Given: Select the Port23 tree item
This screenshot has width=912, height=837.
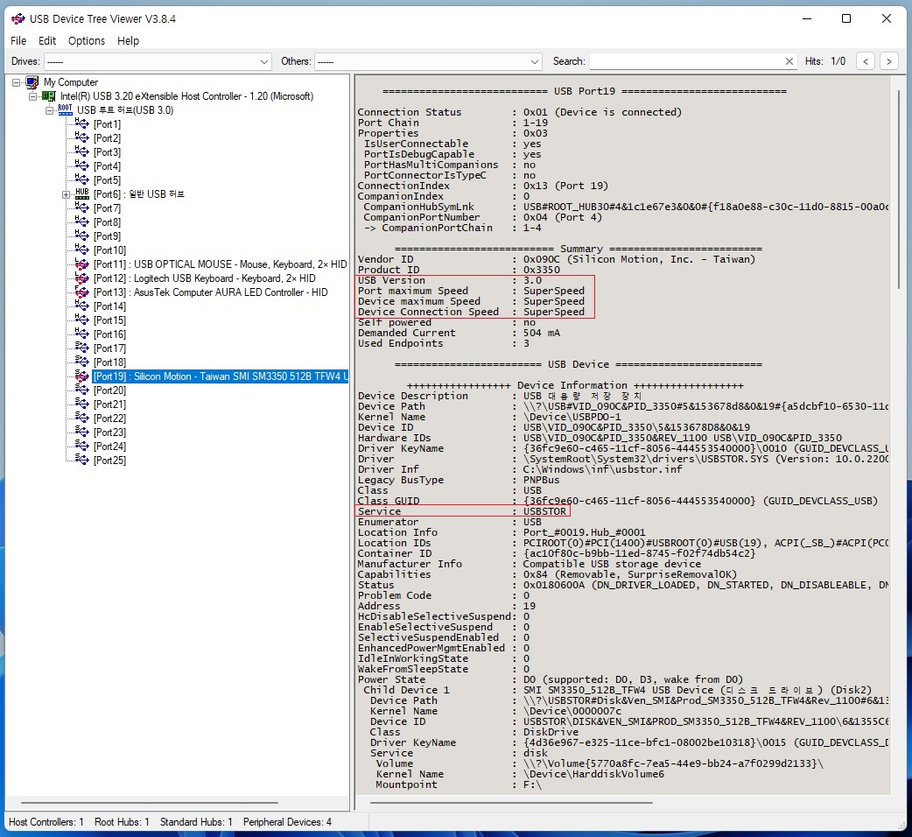Looking at the screenshot, I should click(x=109, y=433).
